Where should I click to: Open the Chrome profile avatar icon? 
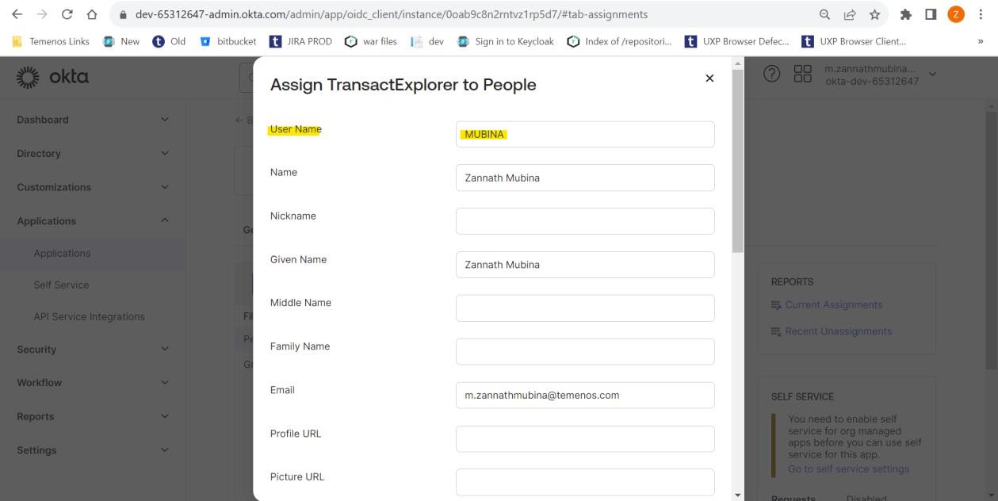tap(955, 14)
